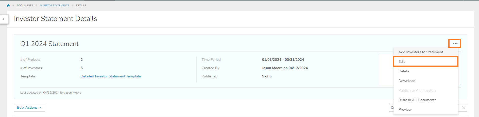Click the Investor Statement Details heading
The height and width of the screenshot is (117, 479).
tap(56, 19)
